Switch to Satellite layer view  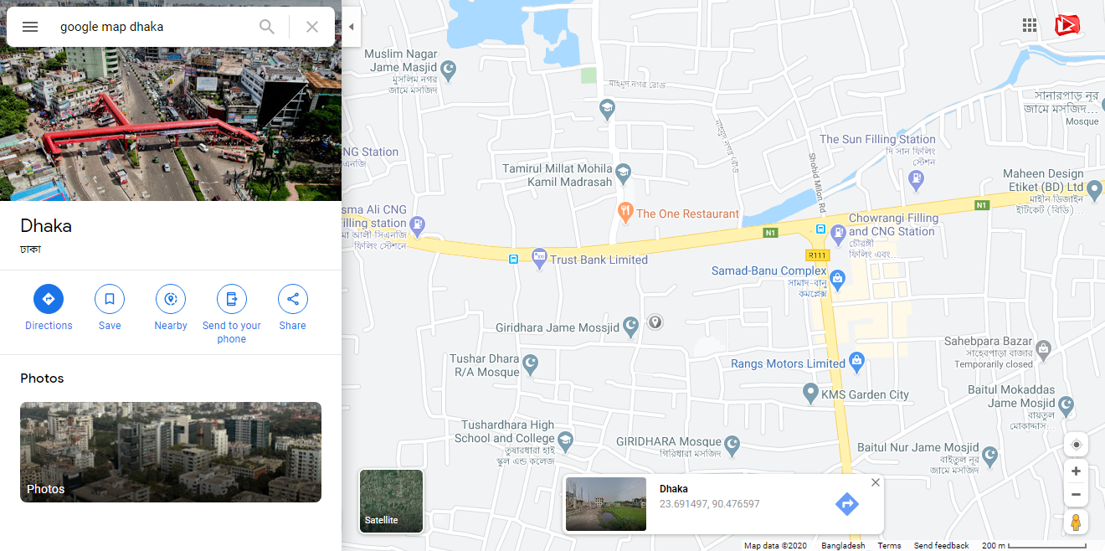pyautogui.click(x=391, y=501)
